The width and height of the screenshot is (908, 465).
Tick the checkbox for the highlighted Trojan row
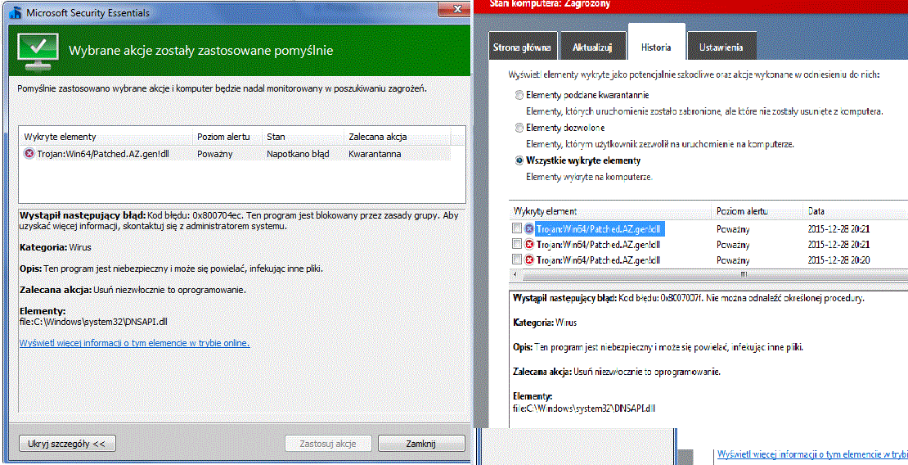click(517, 229)
